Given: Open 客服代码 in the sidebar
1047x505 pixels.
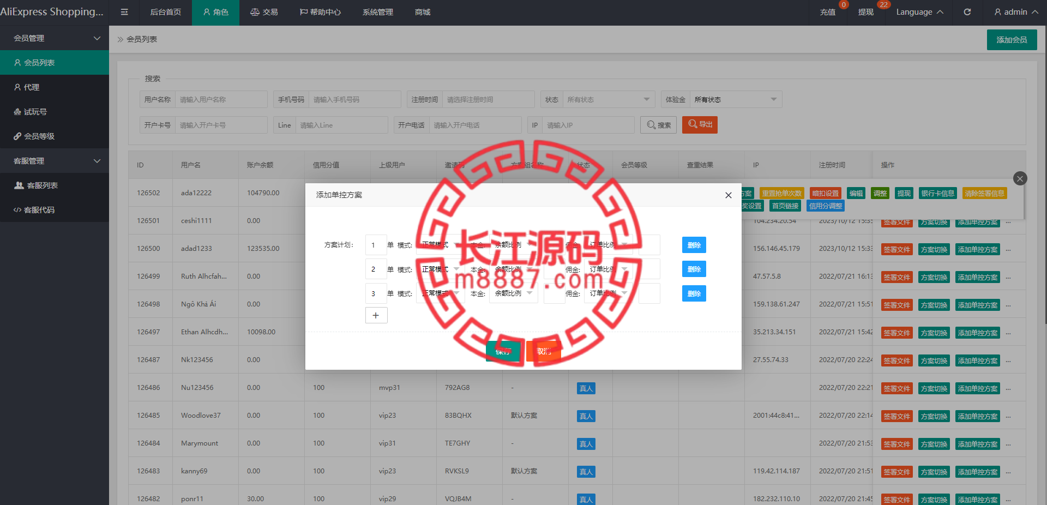Looking at the screenshot, I should pyautogui.click(x=55, y=210).
